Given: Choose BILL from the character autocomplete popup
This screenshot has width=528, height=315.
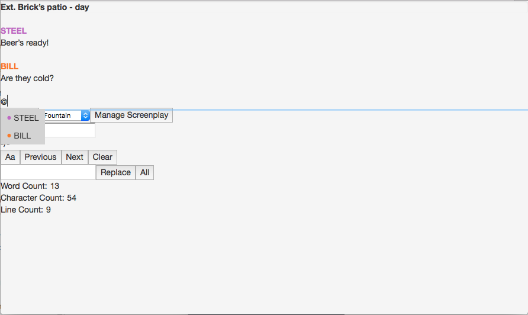Looking at the screenshot, I should coord(22,136).
